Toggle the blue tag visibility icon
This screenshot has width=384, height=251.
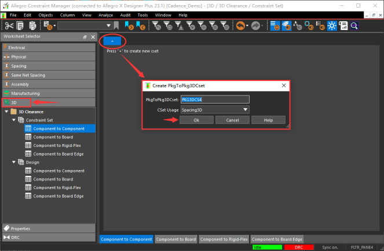287,25
